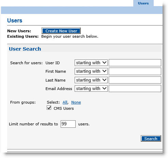Open the First Name match type dropdown
168x158 pixels.
click(91, 71)
